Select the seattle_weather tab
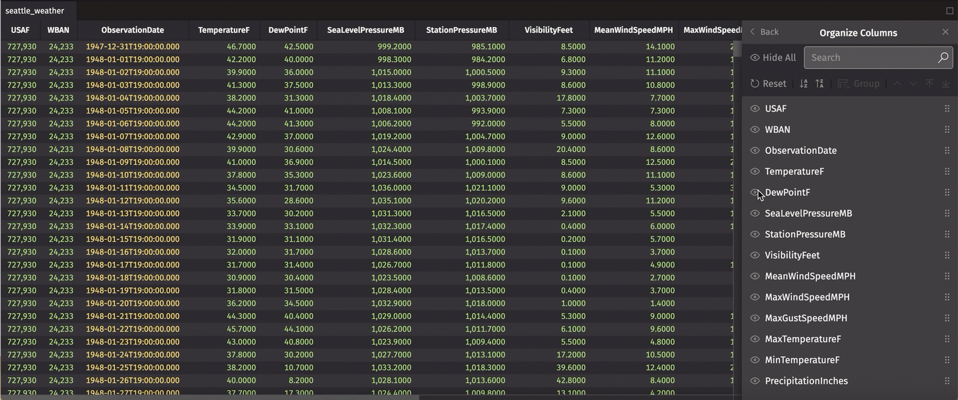This screenshot has width=958, height=400. 35,11
